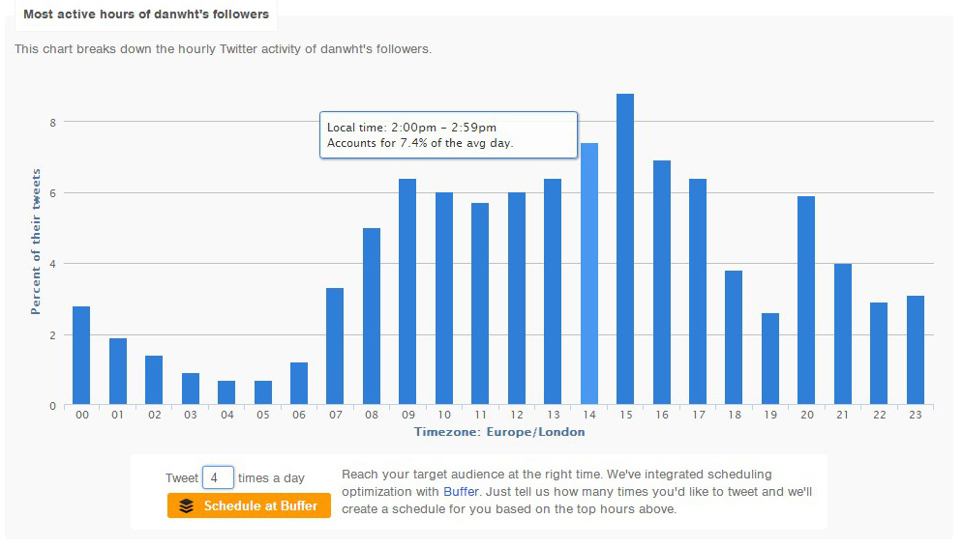Click the bar for hour 11
The width and height of the screenshot is (963, 548).
(480, 304)
